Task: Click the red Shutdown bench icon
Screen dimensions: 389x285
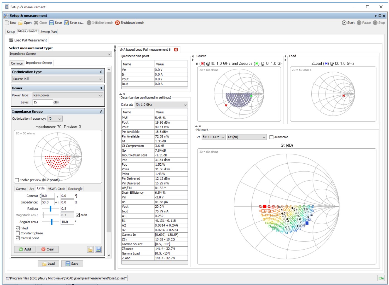Action: tap(118, 23)
